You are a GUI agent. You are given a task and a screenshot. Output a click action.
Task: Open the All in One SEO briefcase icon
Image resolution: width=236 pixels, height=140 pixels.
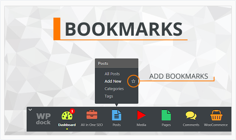click(x=92, y=115)
